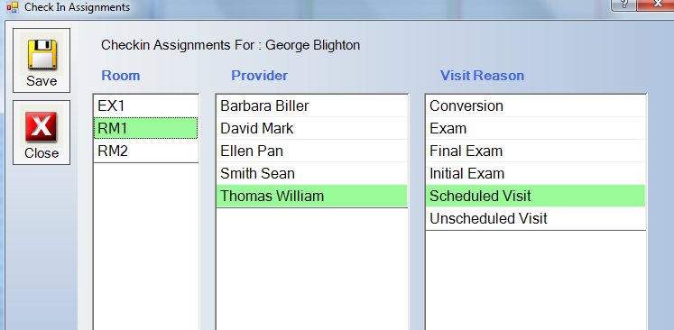Select Exam as visit reason
674x330 pixels.
click(536, 128)
